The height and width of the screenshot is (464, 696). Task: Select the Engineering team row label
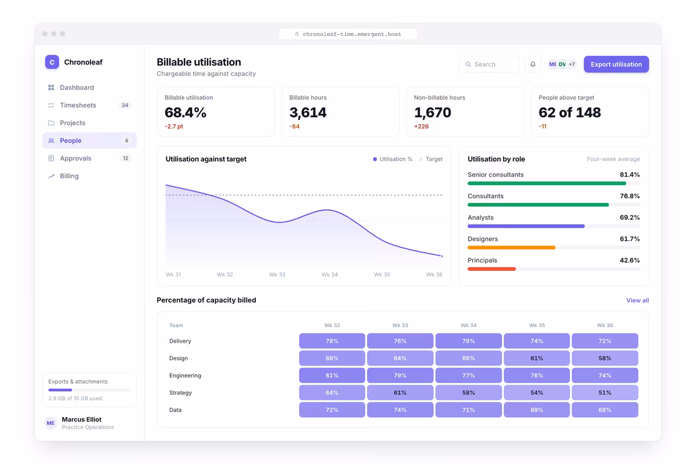tap(186, 375)
